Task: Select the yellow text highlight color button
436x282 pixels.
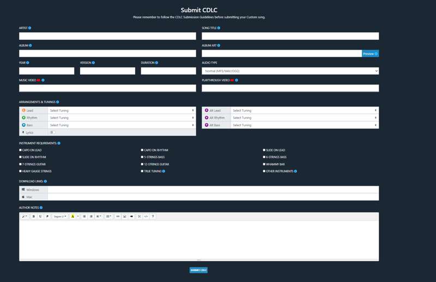Action: click(72, 216)
